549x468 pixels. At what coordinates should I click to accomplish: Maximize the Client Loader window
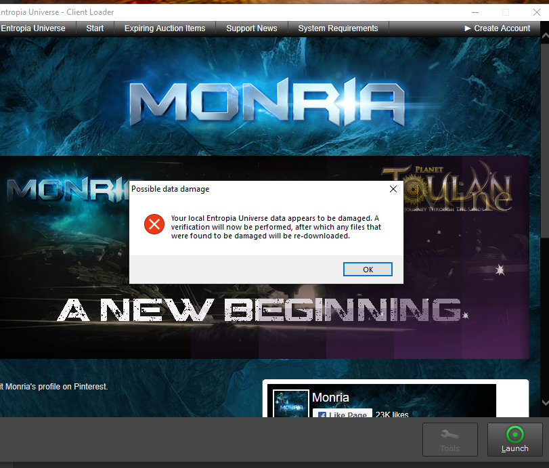pos(506,12)
